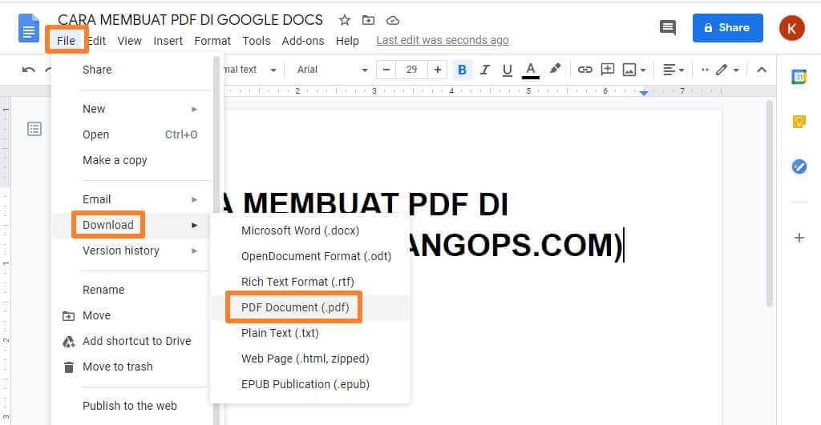Download as Microsoft Word (.docx)
This screenshot has width=821, height=425.
(309, 231)
